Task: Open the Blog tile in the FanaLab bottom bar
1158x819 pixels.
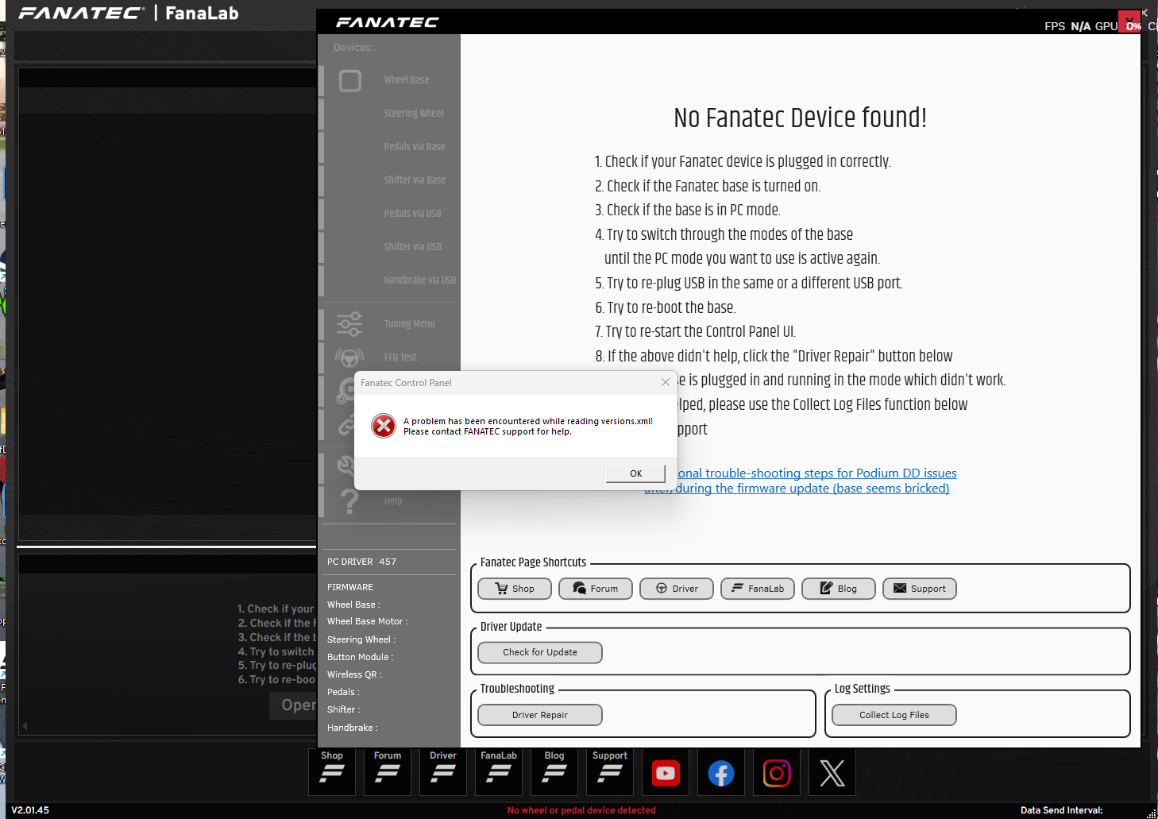Action: (554, 771)
